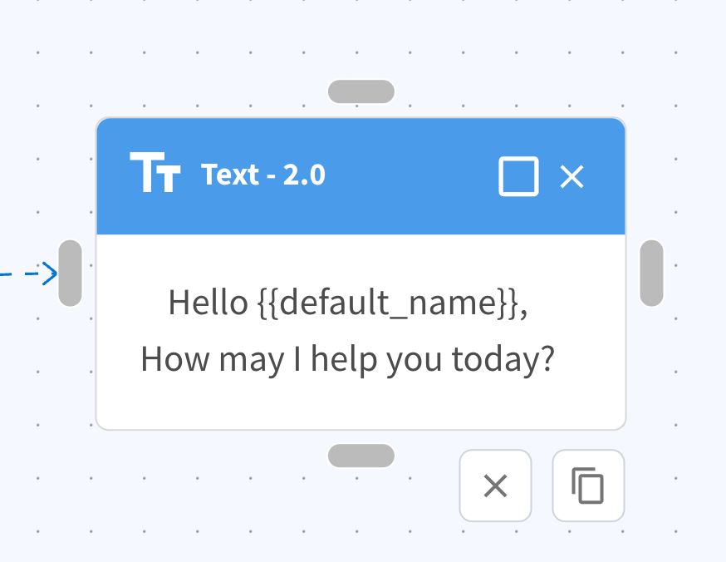The width and height of the screenshot is (726, 562).
Task: Click the blue arrowhead of incoming connector
Action: click(x=50, y=274)
